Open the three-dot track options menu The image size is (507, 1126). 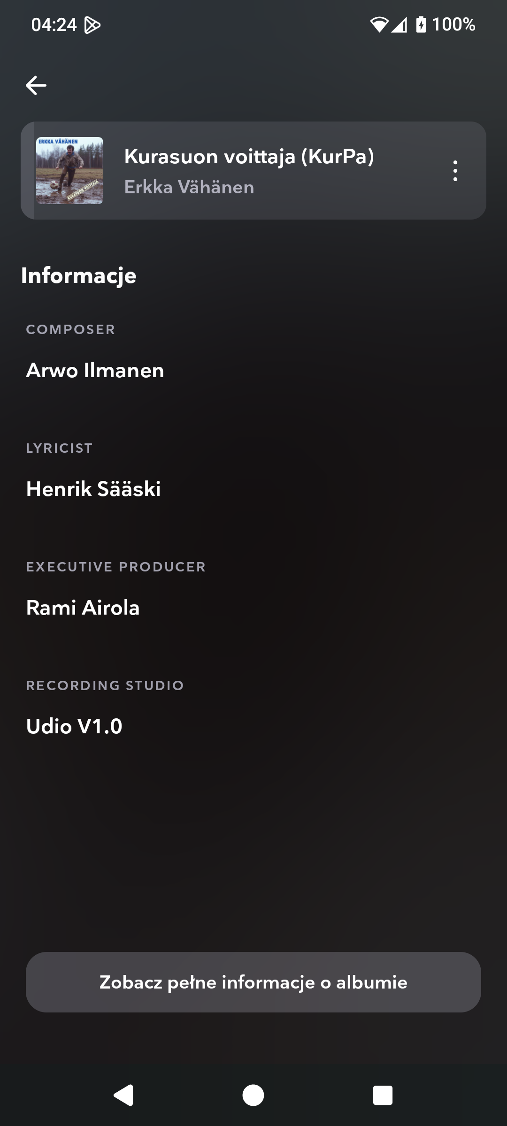455,171
